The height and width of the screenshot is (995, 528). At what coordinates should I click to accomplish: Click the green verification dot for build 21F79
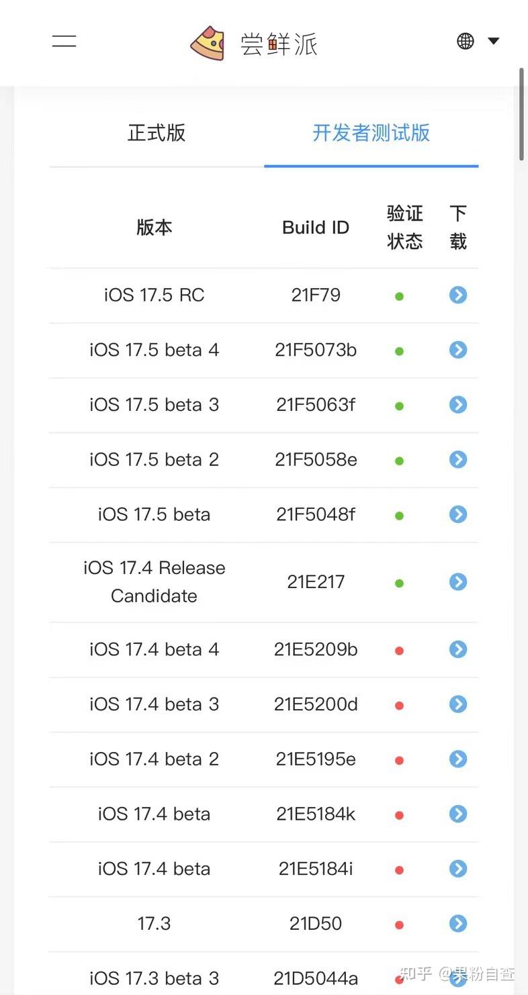(x=399, y=295)
